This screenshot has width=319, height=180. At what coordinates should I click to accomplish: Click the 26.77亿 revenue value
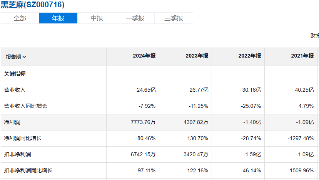click(199, 90)
